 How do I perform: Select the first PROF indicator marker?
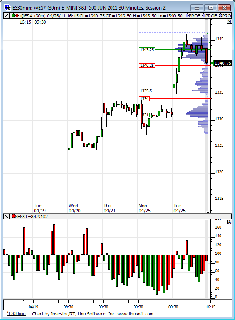(x=187, y=15)
